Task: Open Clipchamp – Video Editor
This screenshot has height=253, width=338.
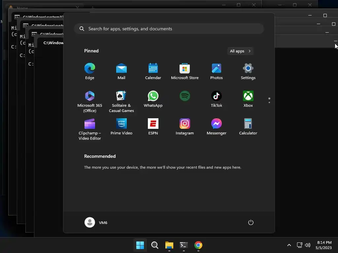Action: coord(90,129)
